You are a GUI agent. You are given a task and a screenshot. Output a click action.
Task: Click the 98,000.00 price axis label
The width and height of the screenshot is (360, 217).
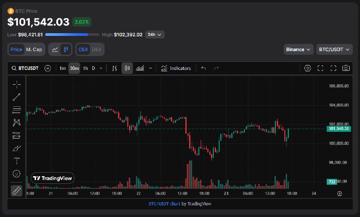[338, 162]
